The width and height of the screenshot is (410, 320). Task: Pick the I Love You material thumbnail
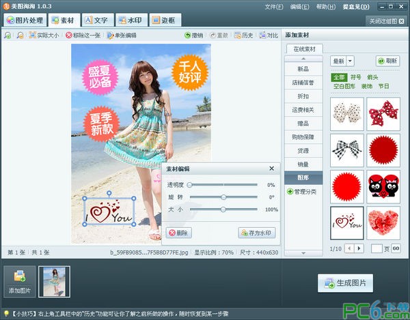(x=347, y=223)
